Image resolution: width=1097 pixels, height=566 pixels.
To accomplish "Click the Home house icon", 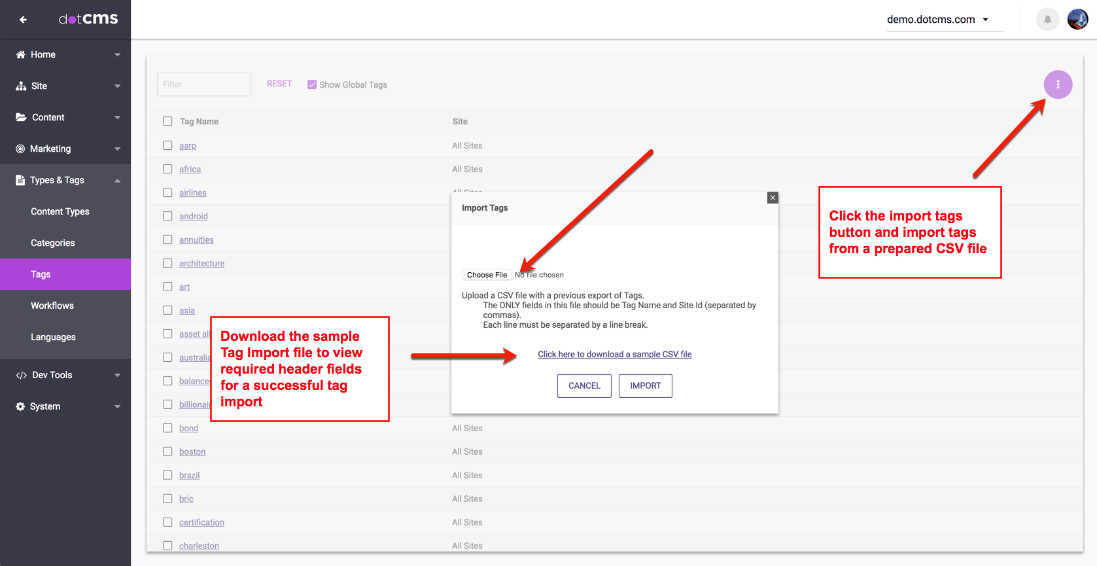I will [x=21, y=54].
